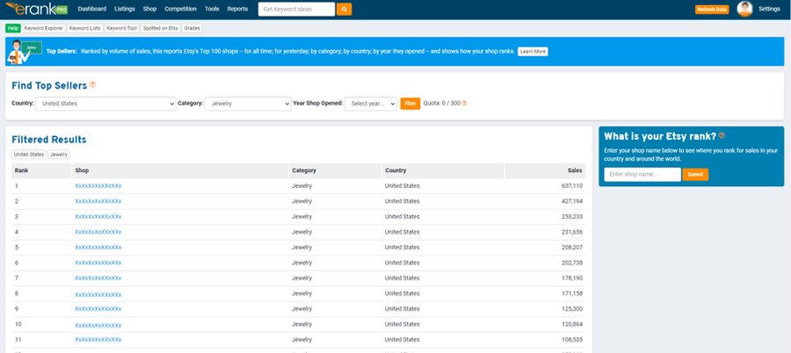791x353 pixels.
Task: Open the shop link in rank 9 row
Action: [98, 309]
